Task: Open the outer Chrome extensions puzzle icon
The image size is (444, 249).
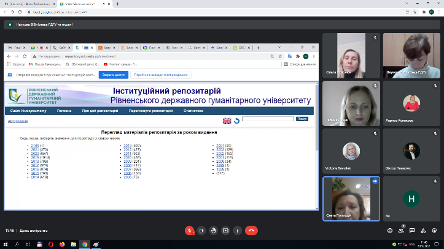Action: coord(424,12)
